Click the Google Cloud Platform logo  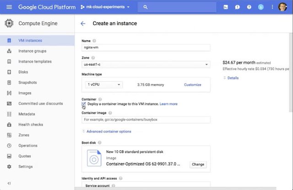pyautogui.click(x=47, y=7)
